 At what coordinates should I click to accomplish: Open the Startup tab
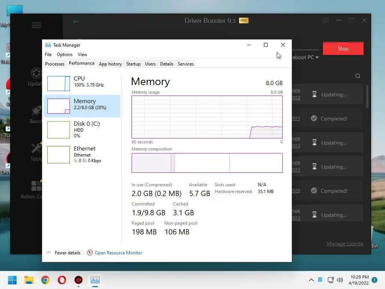pos(133,64)
